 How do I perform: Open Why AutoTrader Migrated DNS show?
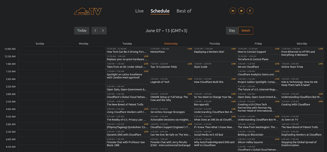214,145
